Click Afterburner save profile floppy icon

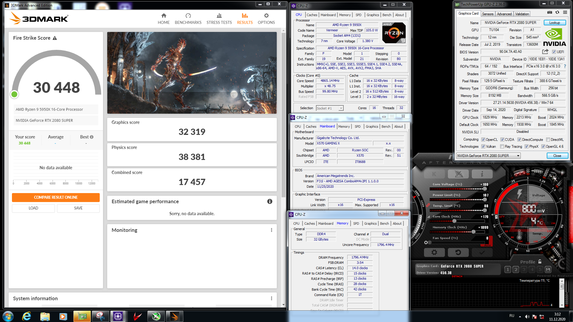pos(548,270)
